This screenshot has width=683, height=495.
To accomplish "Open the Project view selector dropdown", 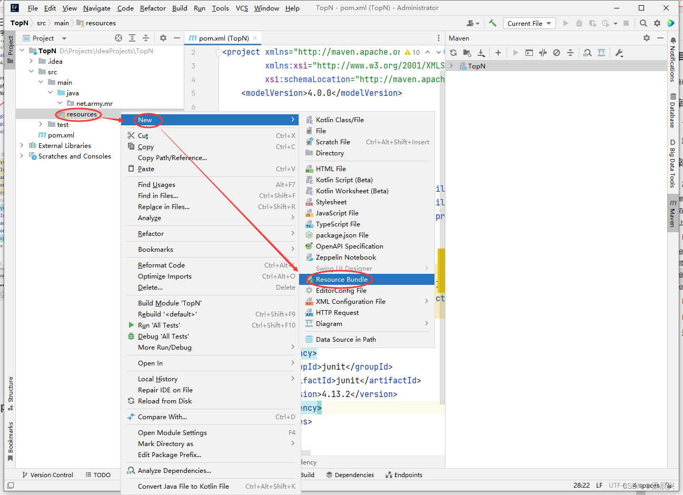I will coord(45,38).
